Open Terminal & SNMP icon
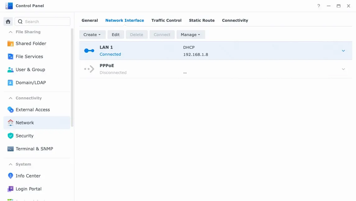 pyautogui.click(x=11, y=149)
